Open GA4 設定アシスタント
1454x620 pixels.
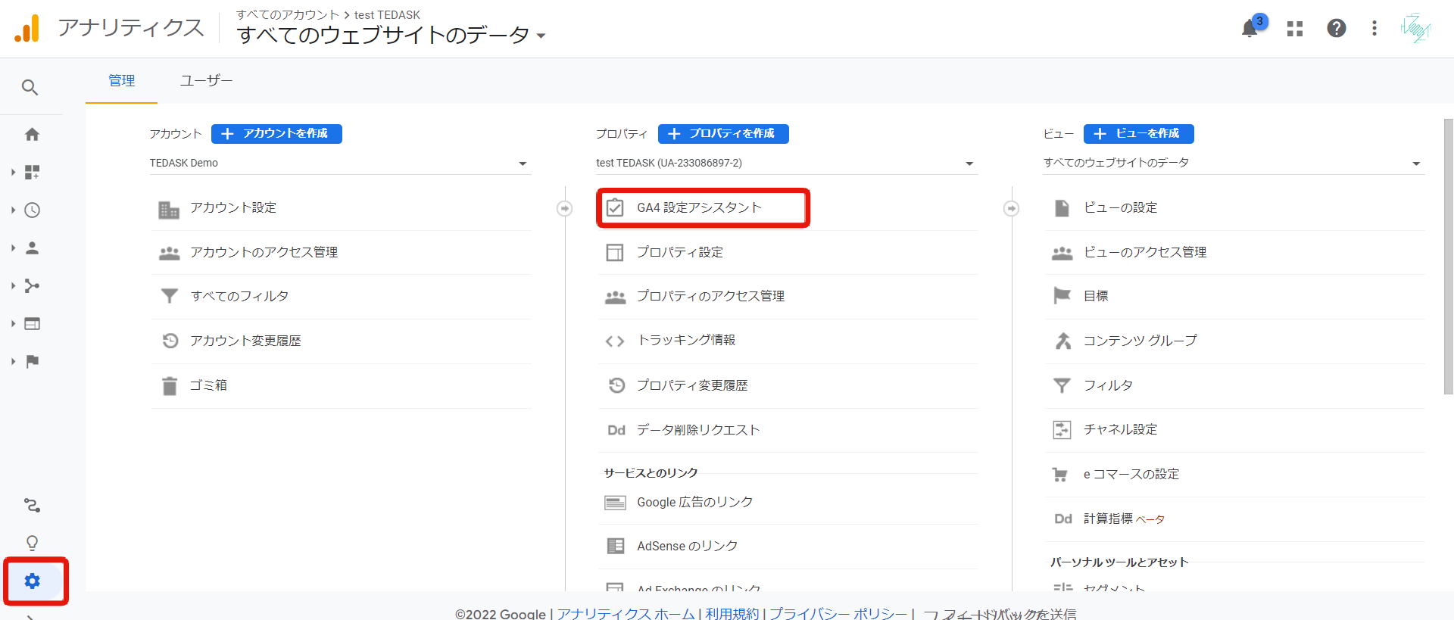click(699, 208)
